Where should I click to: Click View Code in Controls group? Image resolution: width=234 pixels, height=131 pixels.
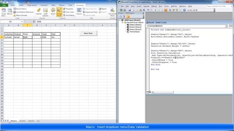[68, 12]
